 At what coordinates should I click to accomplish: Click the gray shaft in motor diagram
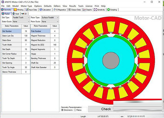(x=111, y=60)
